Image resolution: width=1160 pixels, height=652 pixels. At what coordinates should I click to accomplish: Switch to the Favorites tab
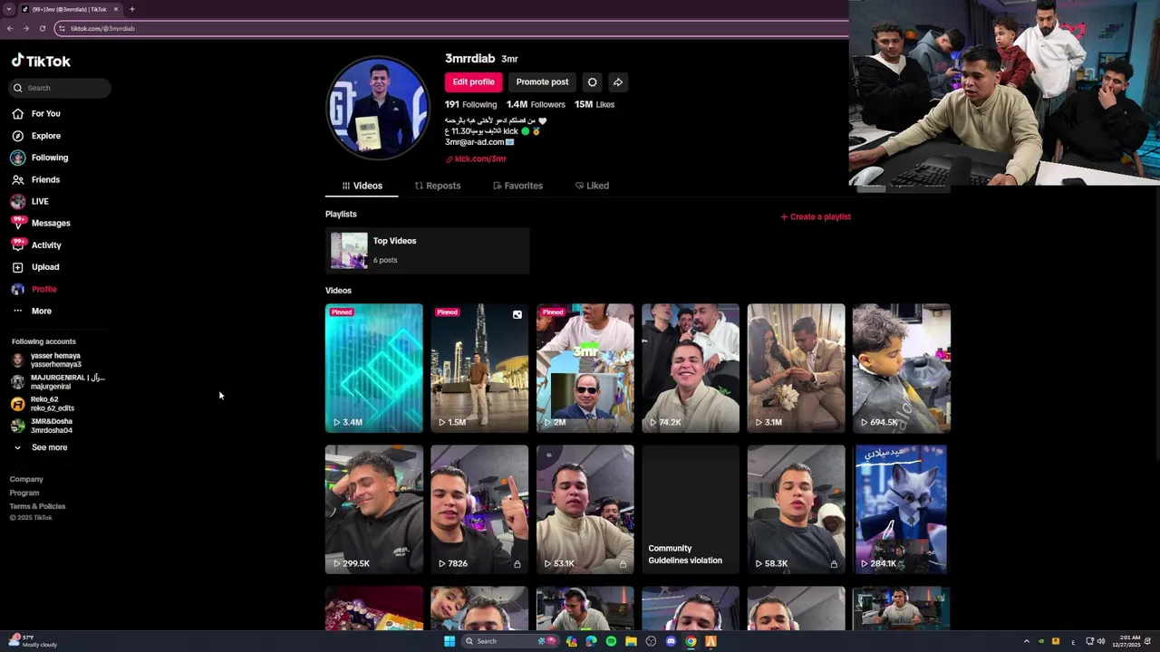[x=517, y=186]
